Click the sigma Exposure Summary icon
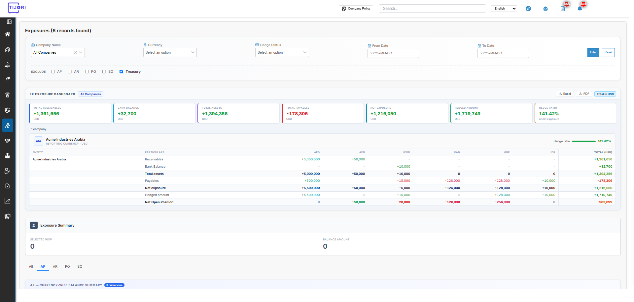Image resolution: width=634 pixels, height=302 pixels. (34, 225)
